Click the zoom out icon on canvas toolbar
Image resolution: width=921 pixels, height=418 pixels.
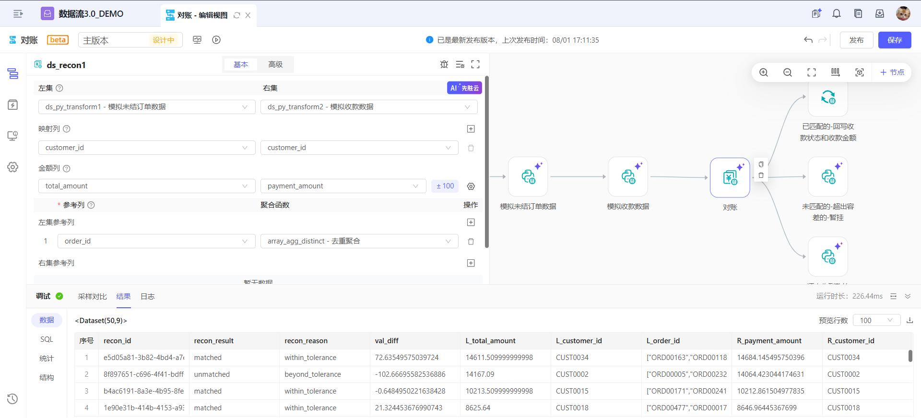coord(788,72)
